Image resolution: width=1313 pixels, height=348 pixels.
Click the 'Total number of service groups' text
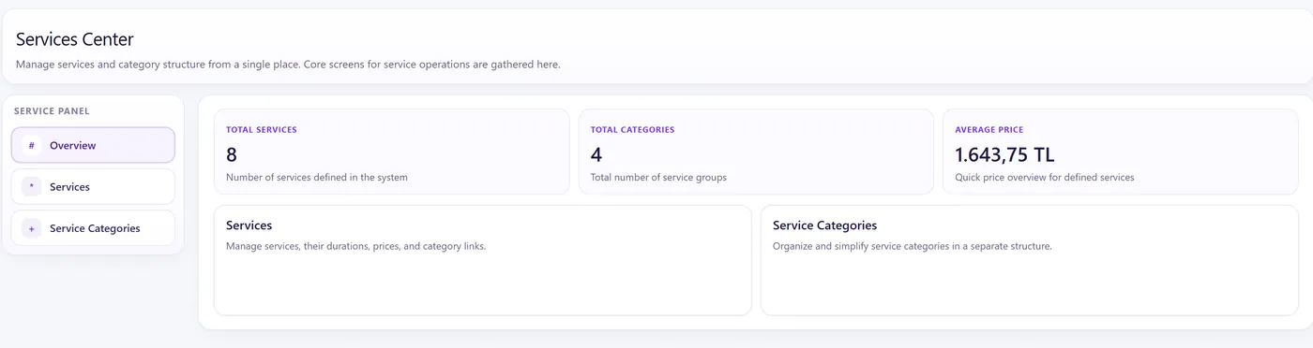point(658,177)
